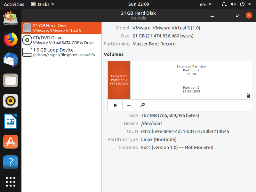This screenshot has width=256, height=192.
Task: Show all applications grid
Action: coord(11,181)
